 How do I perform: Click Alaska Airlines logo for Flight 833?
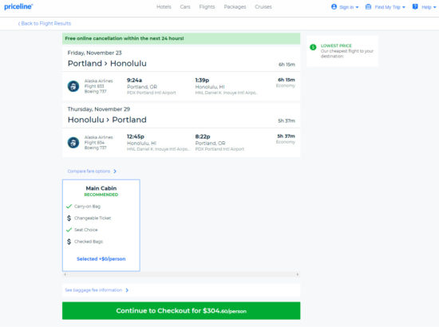pyautogui.click(x=73, y=86)
